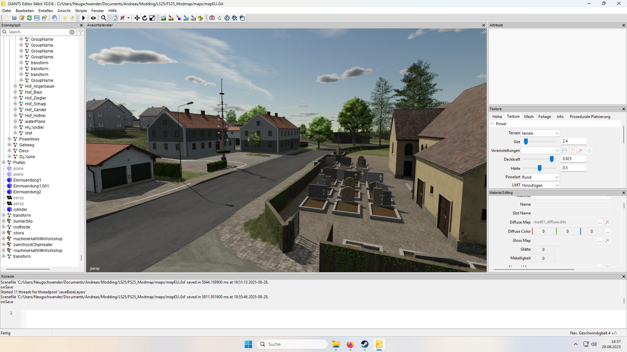Screen dimensions: 627x352
Task: Open the Datei menu
Action: pyautogui.click(x=7, y=11)
